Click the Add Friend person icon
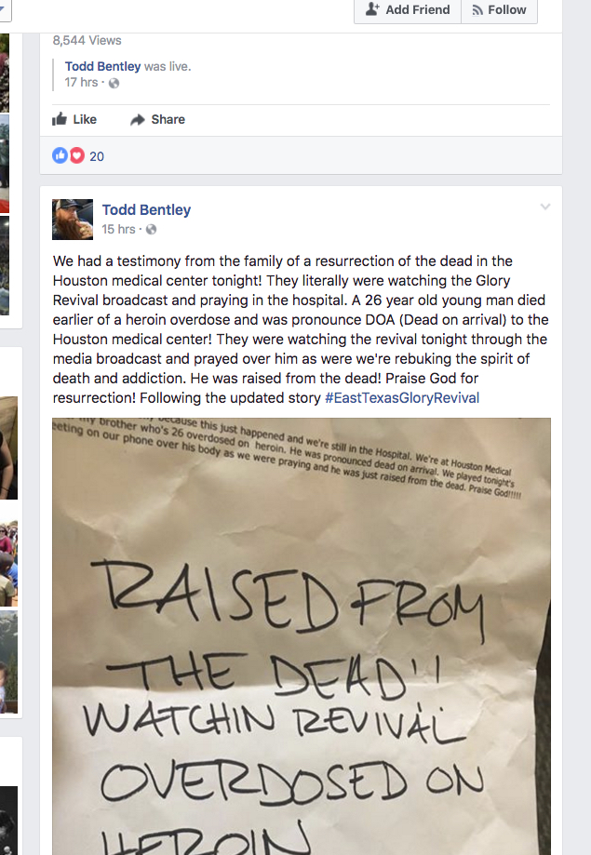Image resolution: width=591 pixels, height=855 pixels. (x=372, y=9)
